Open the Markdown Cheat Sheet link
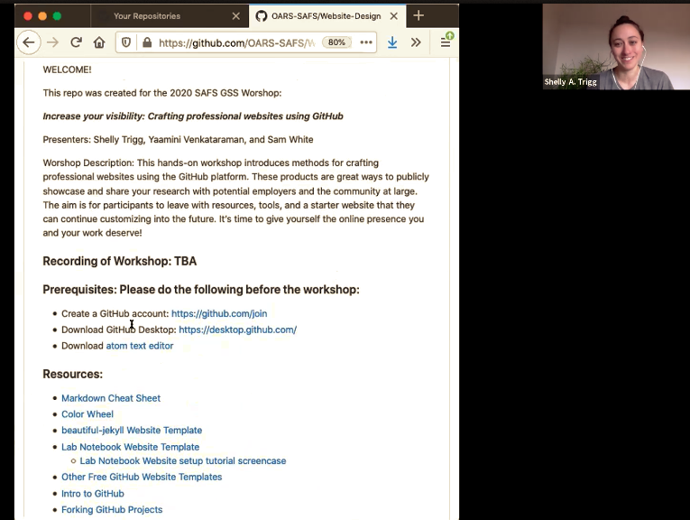 pos(111,398)
